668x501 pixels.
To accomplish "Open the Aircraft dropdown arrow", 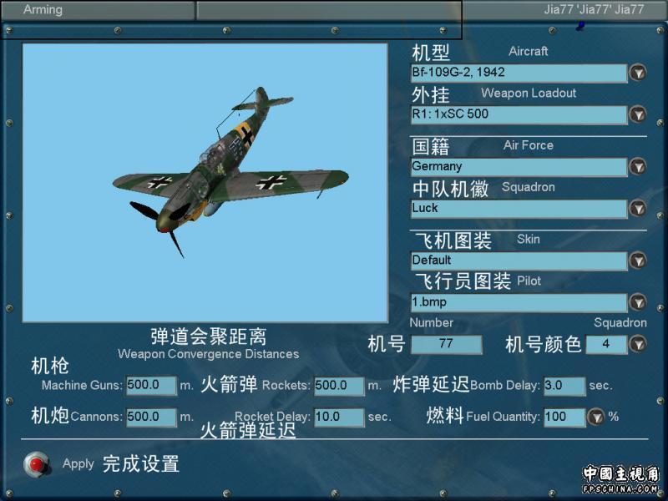I will (638, 73).
